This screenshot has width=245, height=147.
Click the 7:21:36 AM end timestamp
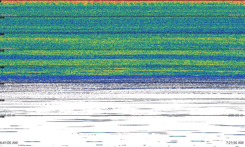coord(235,143)
